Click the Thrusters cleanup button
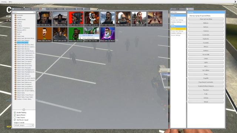237x133 pixels. point(206,90)
